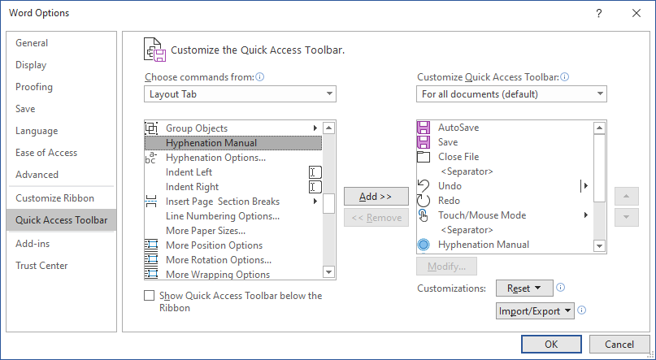
Task: Click the Move Up arrow button
Action: [626, 196]
